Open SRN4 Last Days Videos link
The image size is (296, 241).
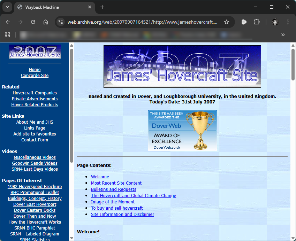point(35,169)
